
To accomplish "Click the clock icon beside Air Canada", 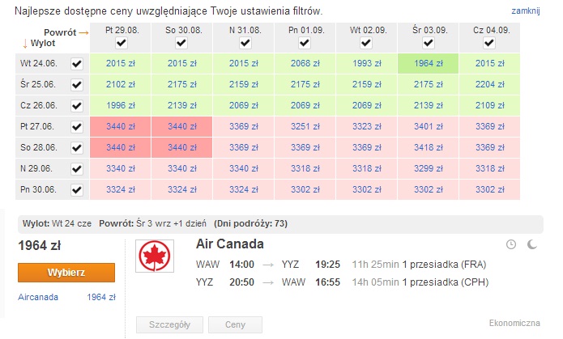I will click(511, 244).
